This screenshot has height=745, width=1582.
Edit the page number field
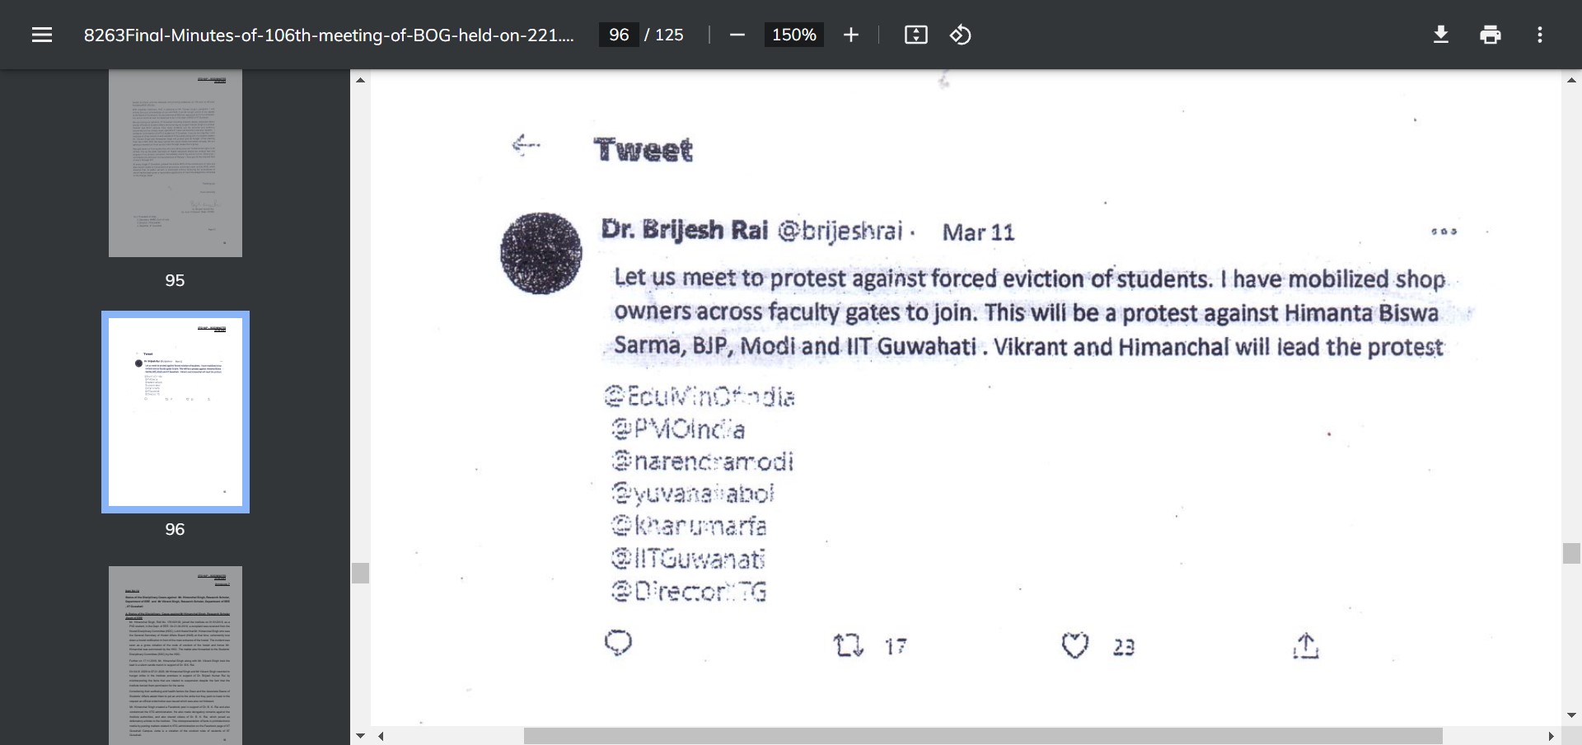[x=619, y=35]
